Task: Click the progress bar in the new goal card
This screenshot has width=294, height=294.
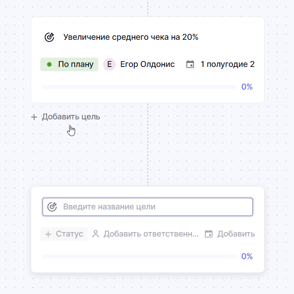Action: pyautogui.click(x=139, y=256)
